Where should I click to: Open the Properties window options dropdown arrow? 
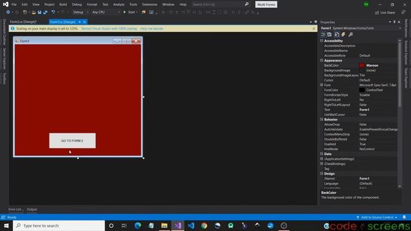click(390, 22)
